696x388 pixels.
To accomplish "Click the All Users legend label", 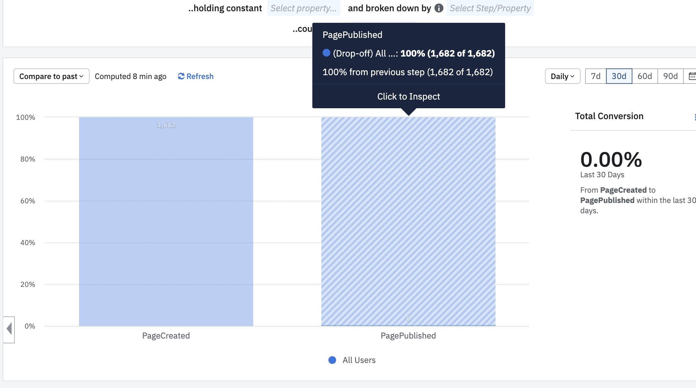I will (359, 360).
